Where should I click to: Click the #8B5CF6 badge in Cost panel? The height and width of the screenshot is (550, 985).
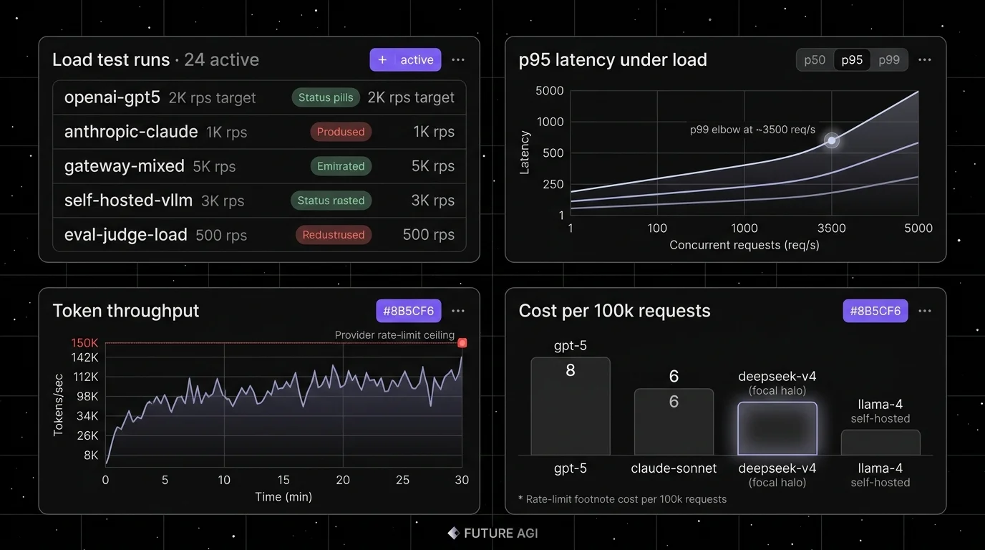click(875, 311)
